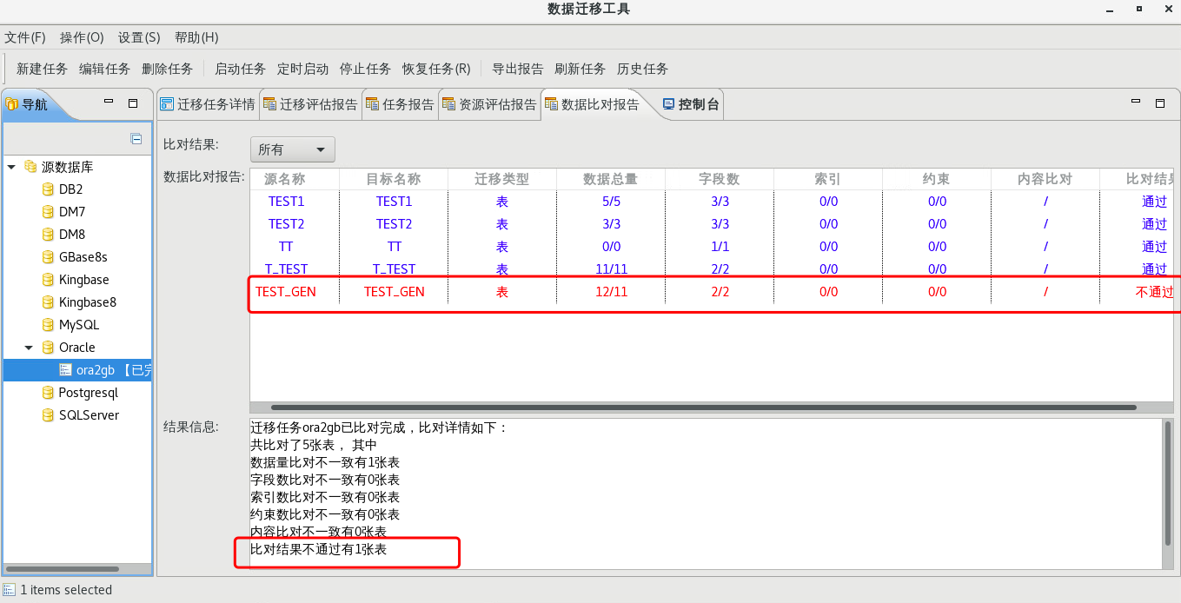Click the horizontal scrollbar of the comparison table
Image resolution: width=1181 pixels, height=603 pixels.
coord(704,407)
